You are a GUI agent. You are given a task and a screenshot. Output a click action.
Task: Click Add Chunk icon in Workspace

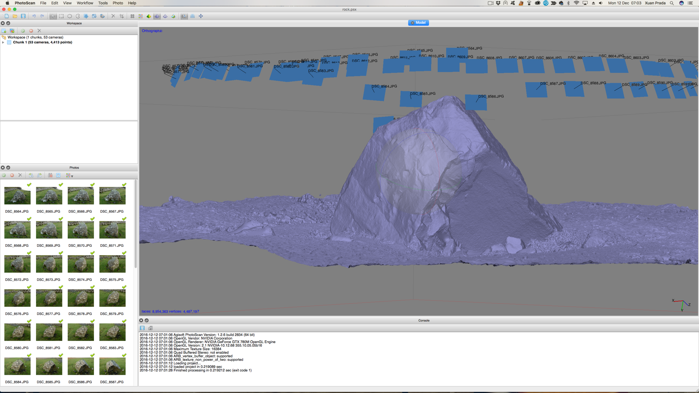pos(4,31)
